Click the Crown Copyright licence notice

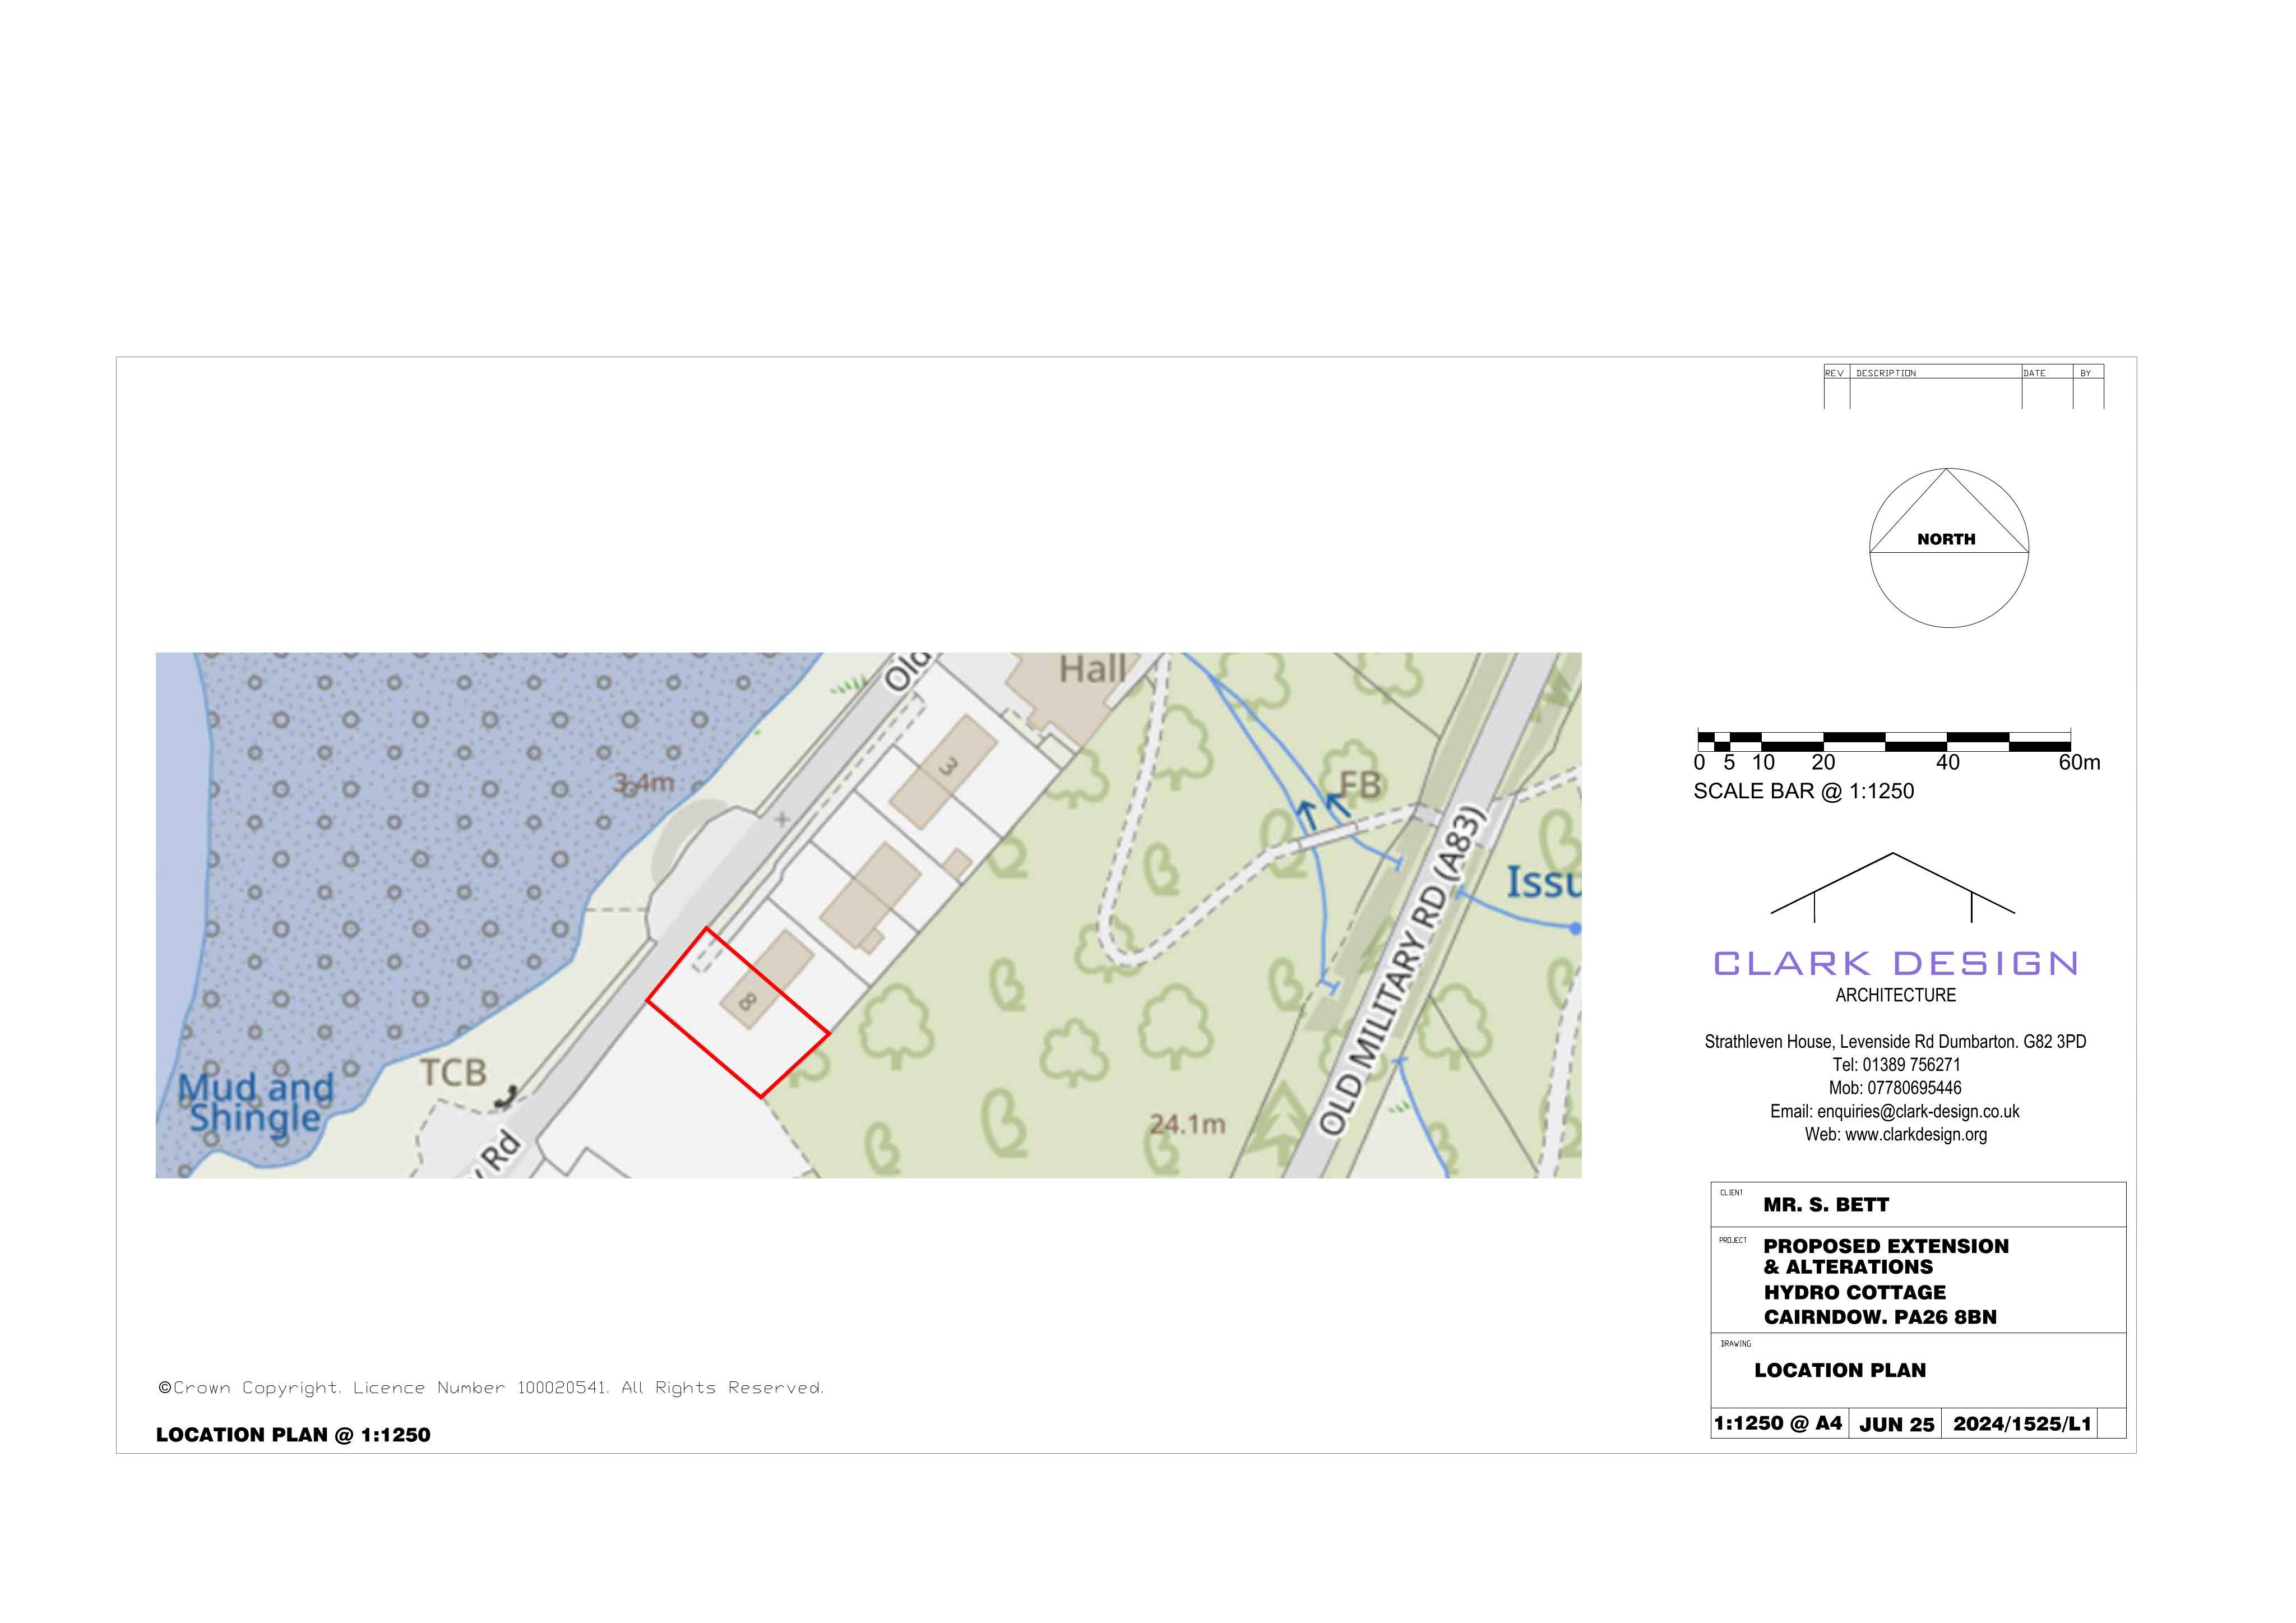point(491,1388)
